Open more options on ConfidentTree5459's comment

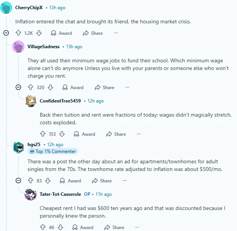(139, 134)
